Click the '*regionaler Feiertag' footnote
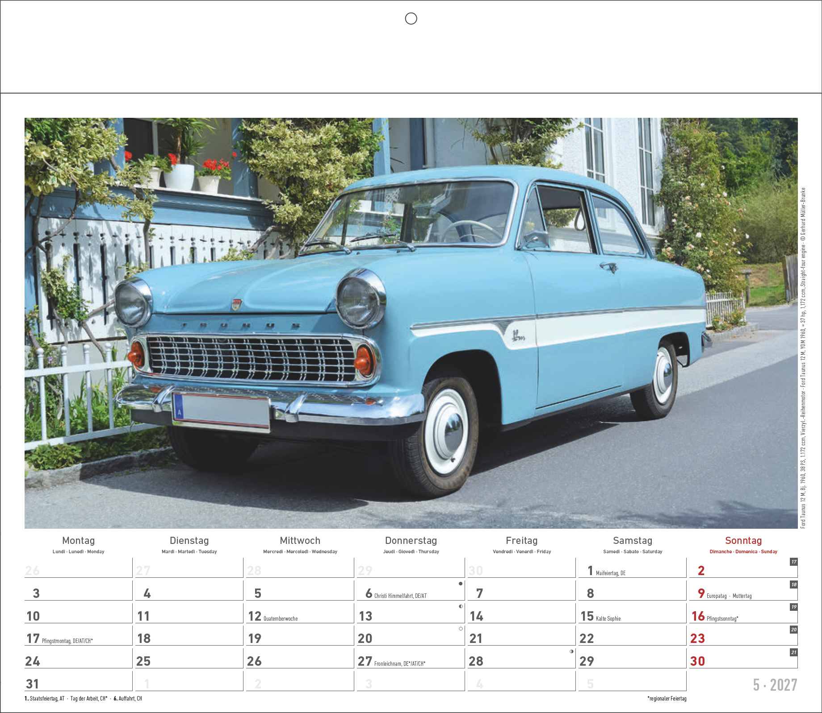Image resolution: width=822 pixels, height=713 pixels. (667, 698)
